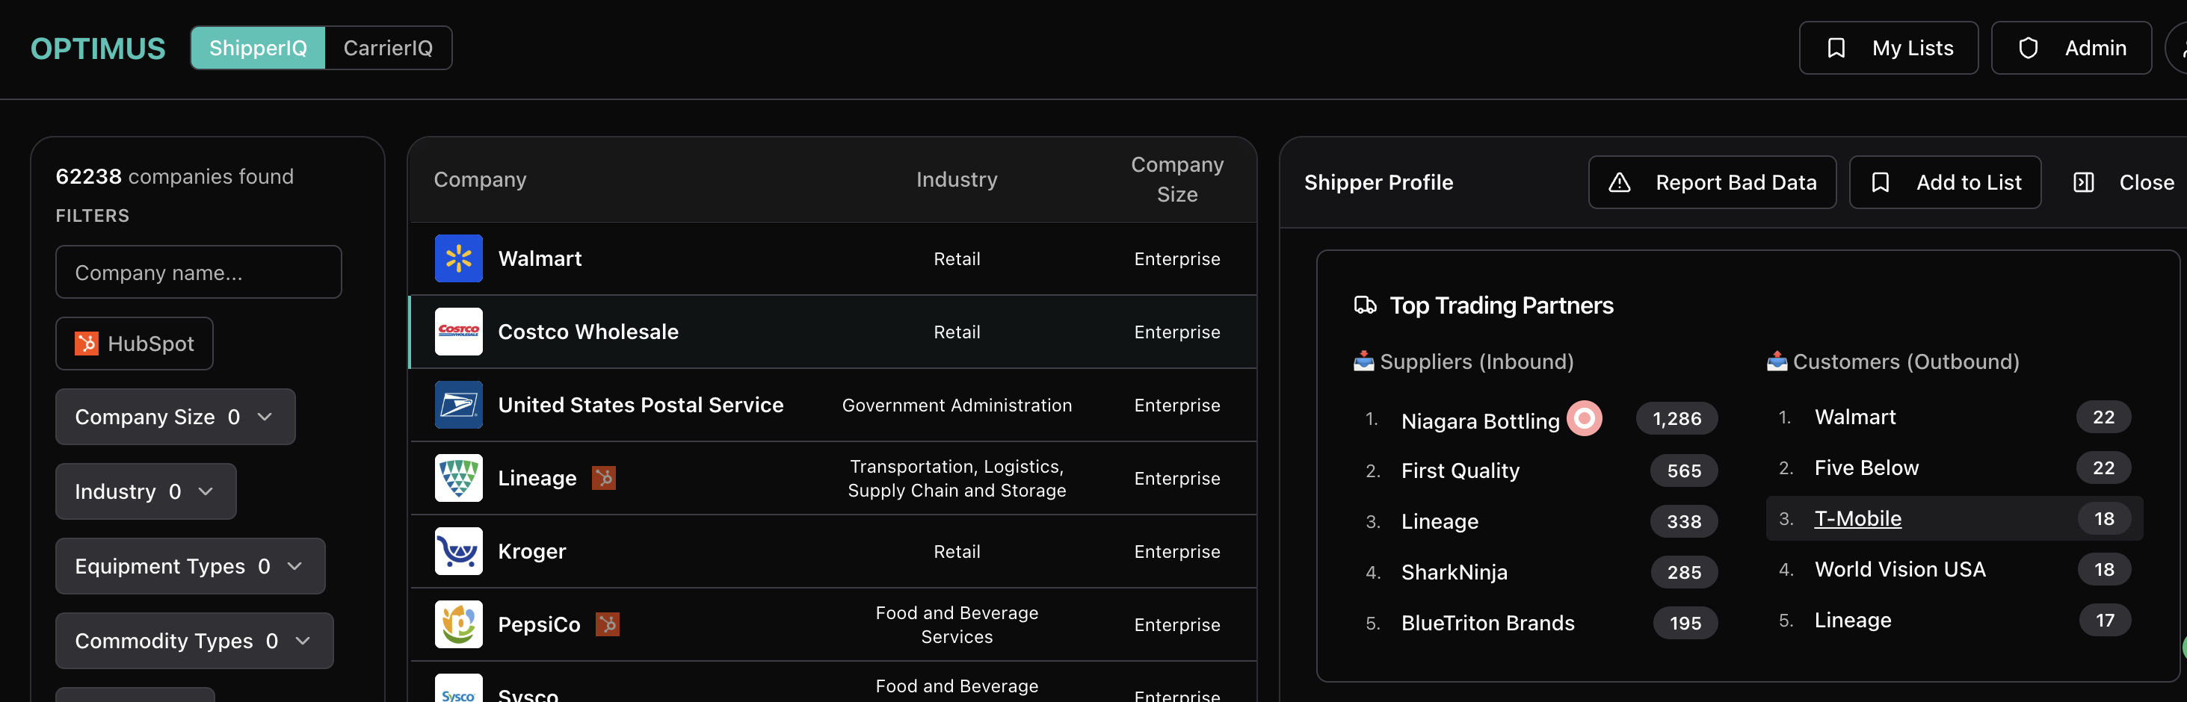Click the inbox icon next to Suppliers (Inbound)
The width and height of the screenshot is (2187, 702).
1363,361
